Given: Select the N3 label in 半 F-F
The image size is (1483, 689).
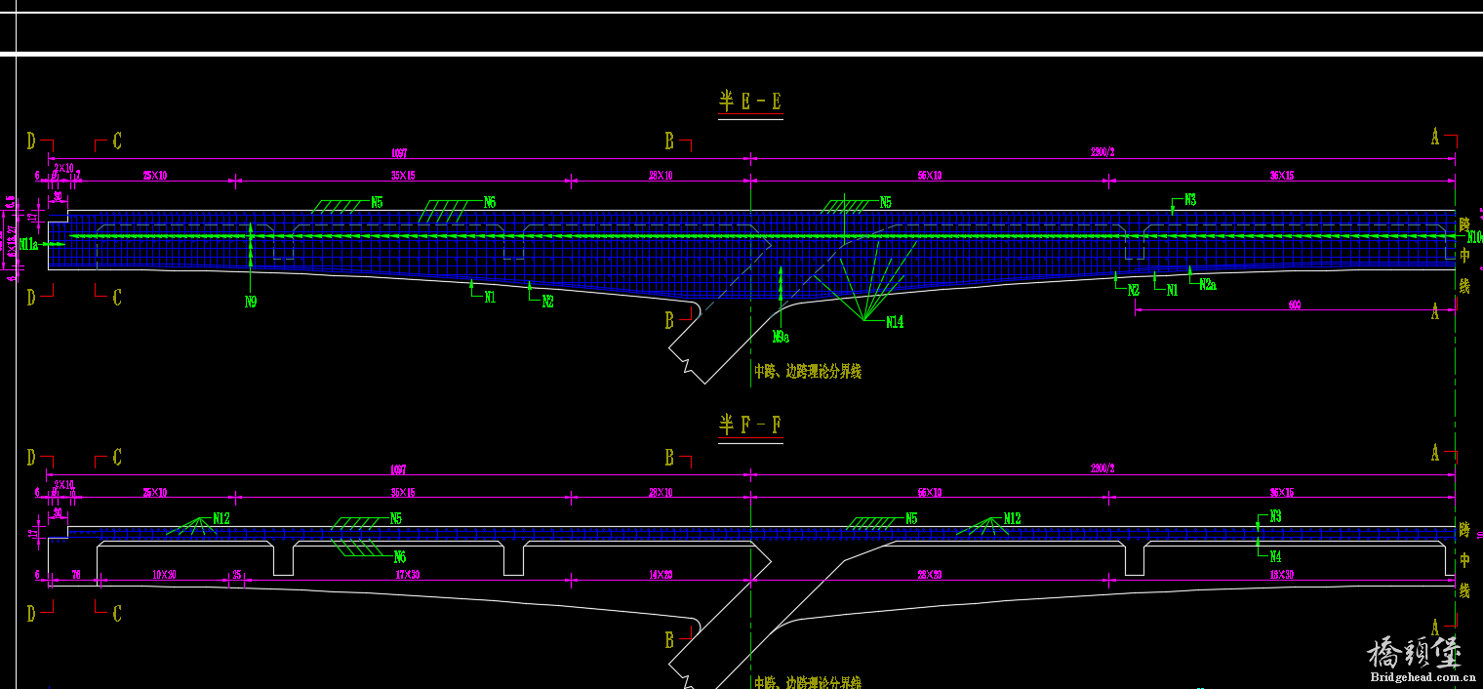Looking at the screenshot, I should tap(1275, 516).
